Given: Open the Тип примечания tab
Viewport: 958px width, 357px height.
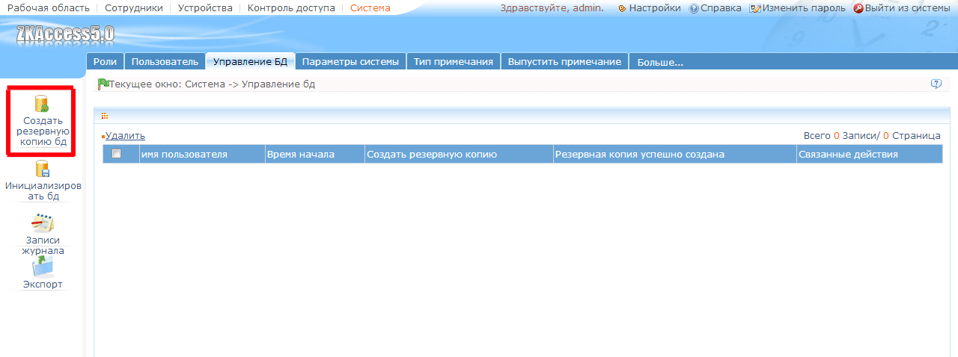Looking at the screenshot, I should coord(454,62).
